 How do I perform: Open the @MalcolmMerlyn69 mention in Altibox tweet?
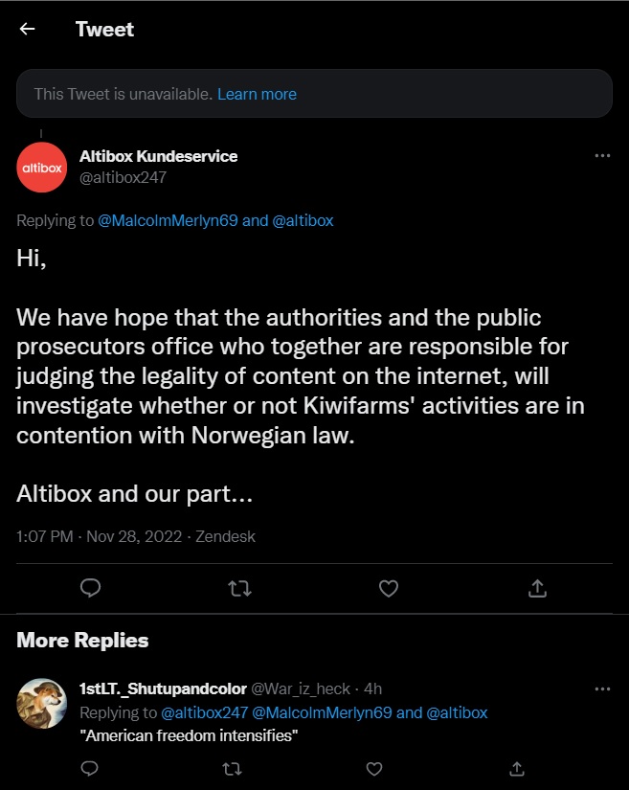pos(168,220)
